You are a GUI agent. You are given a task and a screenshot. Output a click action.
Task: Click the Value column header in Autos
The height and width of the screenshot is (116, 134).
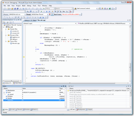[40, 88]
